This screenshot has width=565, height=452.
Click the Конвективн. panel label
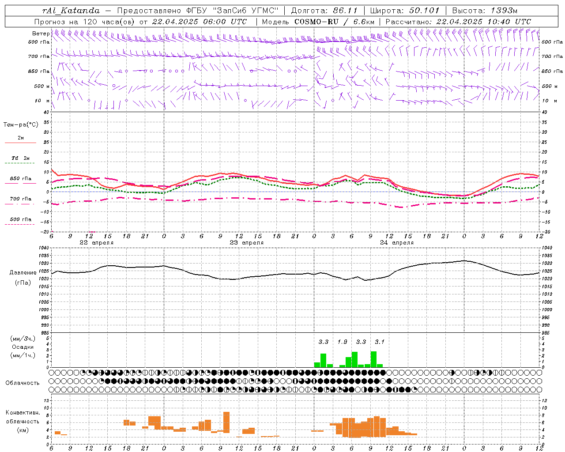23,413
